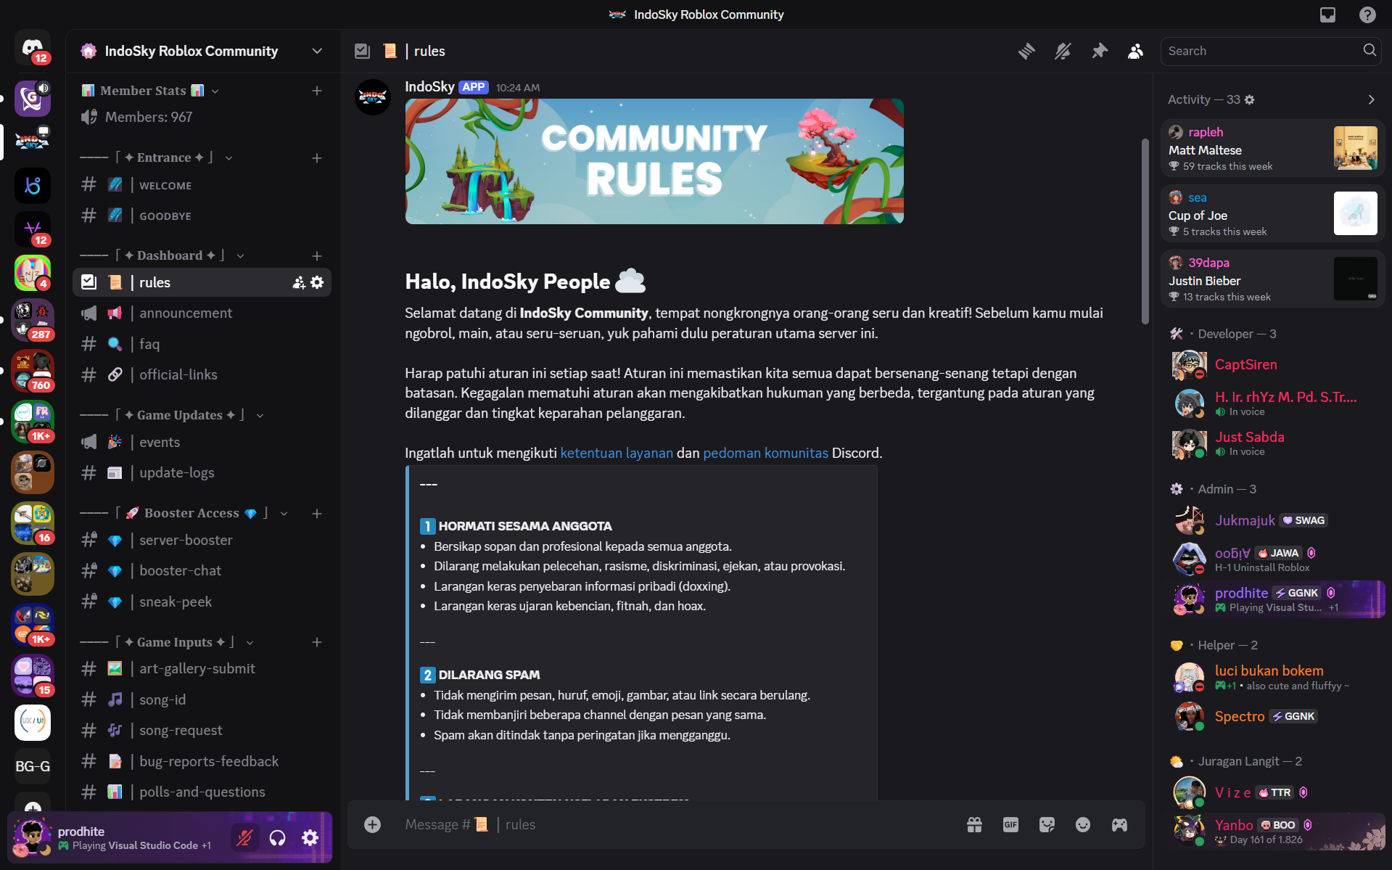Switch to the faq channel
1392x870 pixels.
point(202,344)
